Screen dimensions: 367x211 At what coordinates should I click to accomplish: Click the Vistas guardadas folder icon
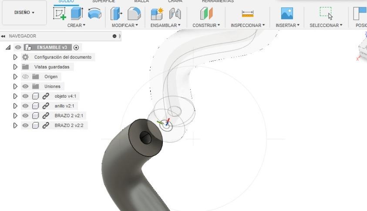coord(25,67)
